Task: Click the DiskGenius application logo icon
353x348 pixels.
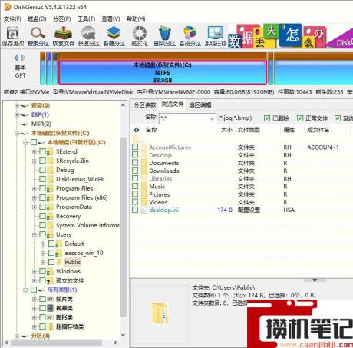Action: [8, 7]
